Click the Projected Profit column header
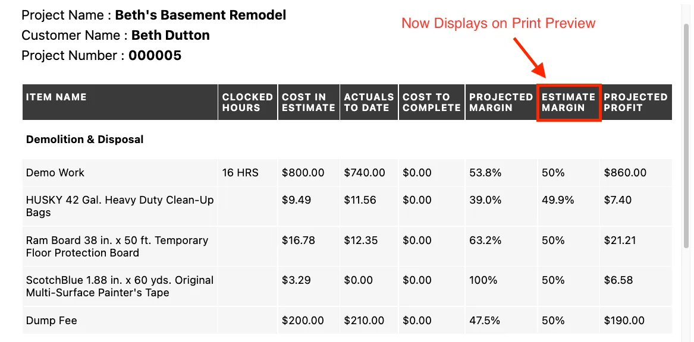Image resolution: width=694 pixels, height=342 pixels. (x=635, y=102)
